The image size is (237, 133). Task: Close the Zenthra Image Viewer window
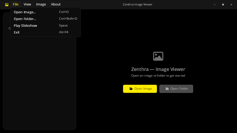point(231,4)
